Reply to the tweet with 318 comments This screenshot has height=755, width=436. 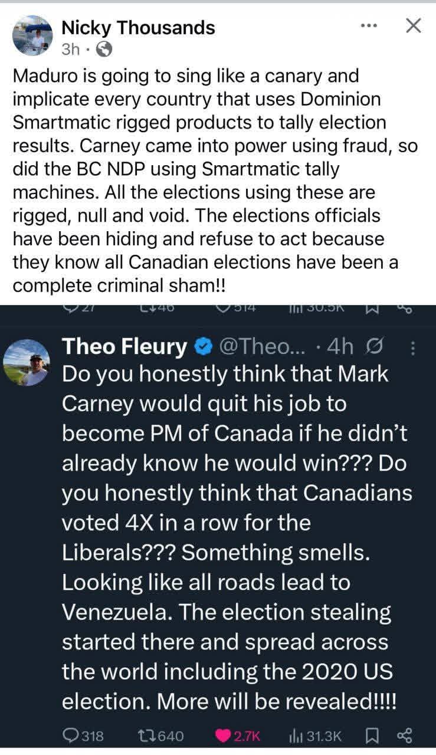click(83, 736)
